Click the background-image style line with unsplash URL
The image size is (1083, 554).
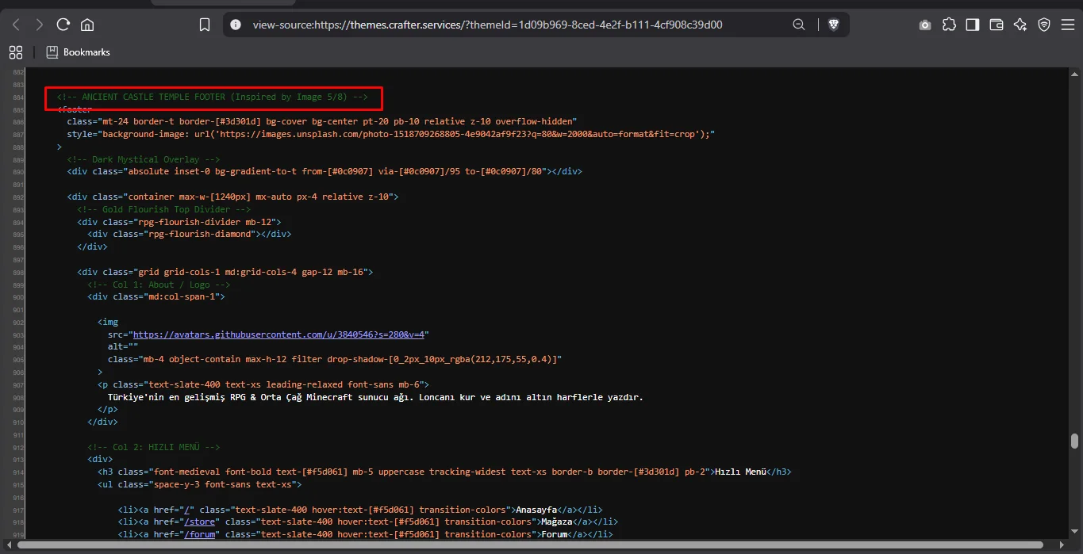click(x=391, y=135)
